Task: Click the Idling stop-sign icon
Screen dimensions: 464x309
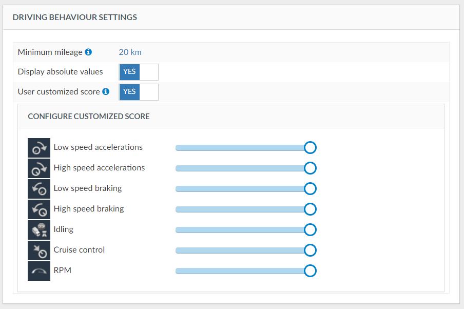Action: (x=39, y=229)
